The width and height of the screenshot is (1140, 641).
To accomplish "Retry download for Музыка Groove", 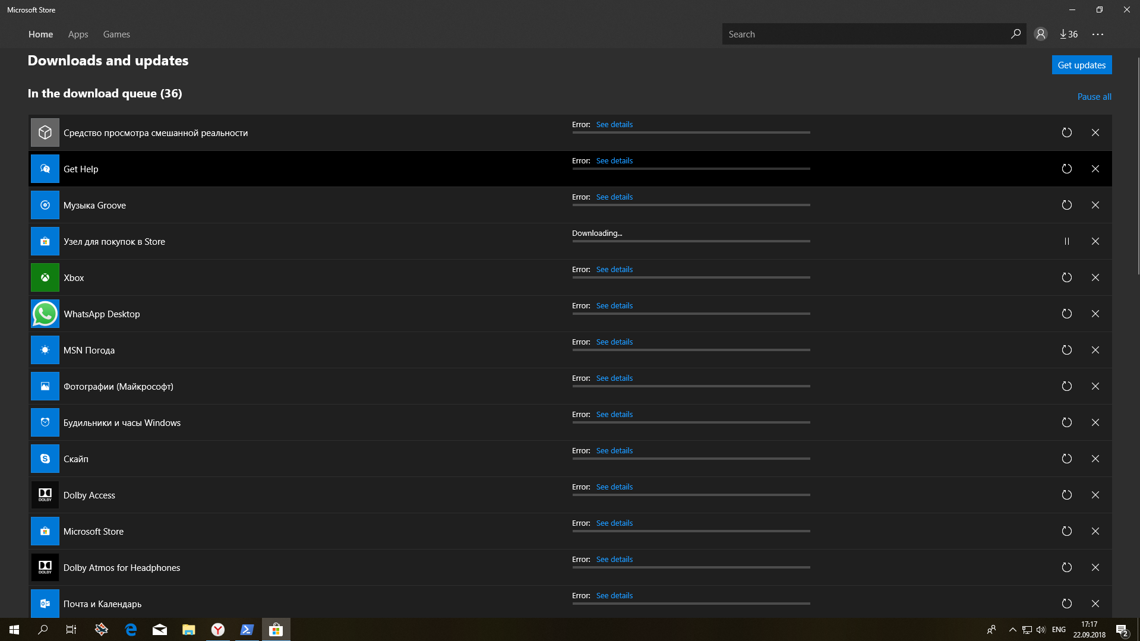I will (x=1066, y=205).
